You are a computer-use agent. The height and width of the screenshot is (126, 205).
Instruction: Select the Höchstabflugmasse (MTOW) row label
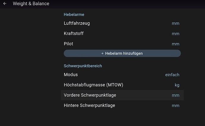click(93, 85)
